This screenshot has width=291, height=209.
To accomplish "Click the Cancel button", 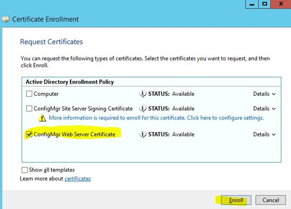I will click(x=271, y=200).
